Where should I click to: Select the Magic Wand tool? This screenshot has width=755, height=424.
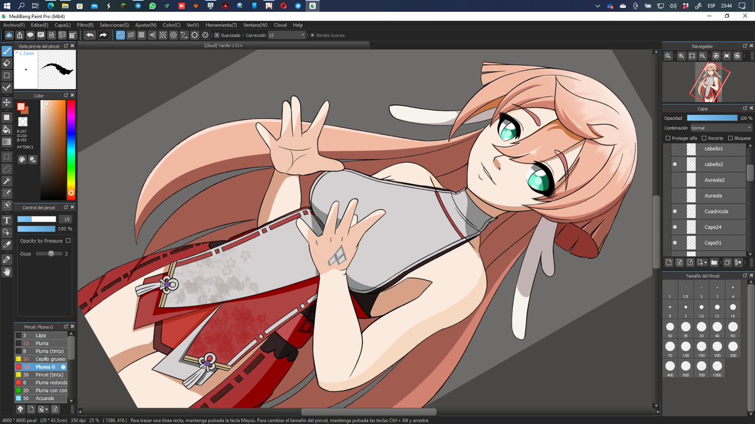click(x=7, y=180)
